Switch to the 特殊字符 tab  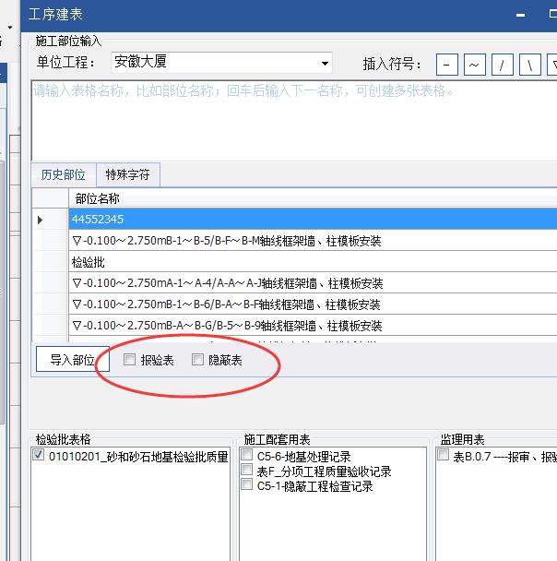[x=127, y=174]
